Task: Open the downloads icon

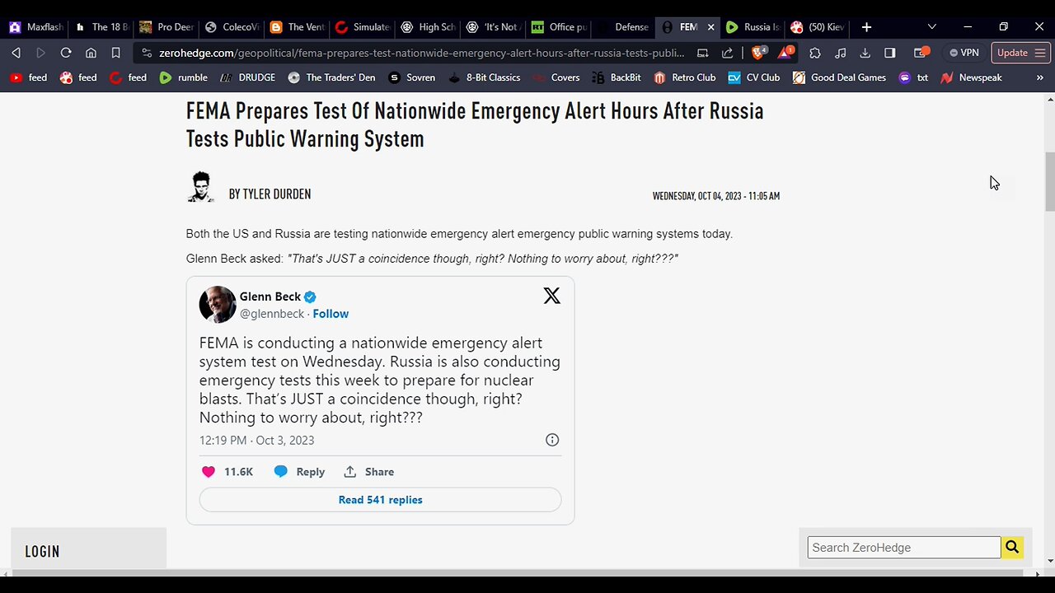Action: point(865,53)
